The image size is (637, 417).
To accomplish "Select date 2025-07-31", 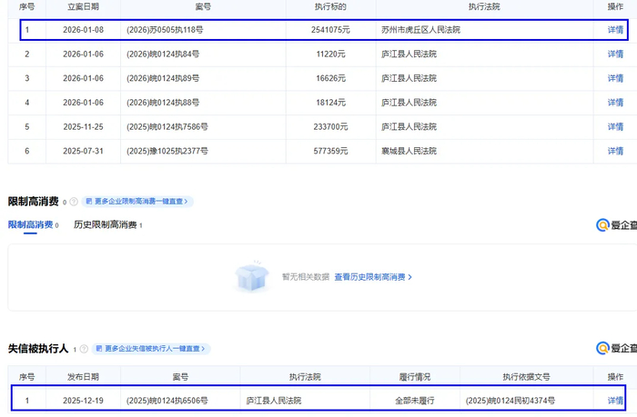I will [x=84, y=151].
